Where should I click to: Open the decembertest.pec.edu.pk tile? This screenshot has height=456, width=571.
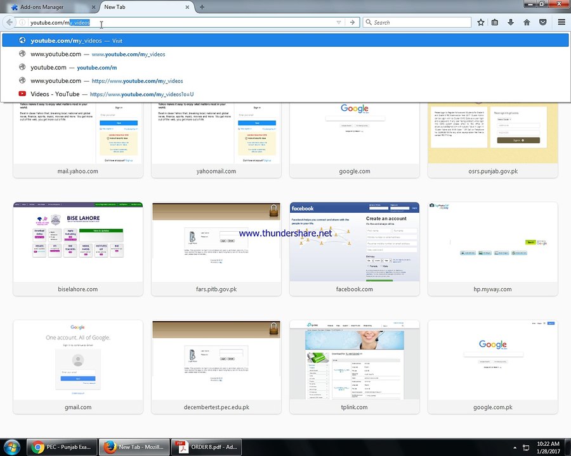click(216, 367)
